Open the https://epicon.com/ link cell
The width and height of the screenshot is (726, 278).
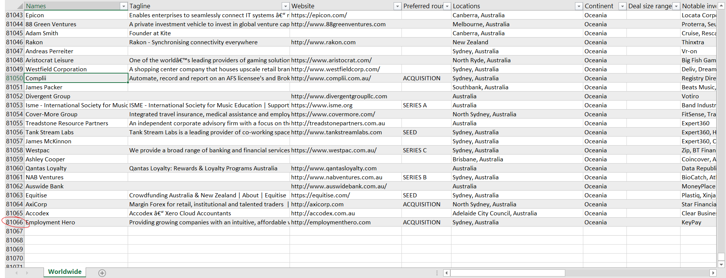[x=346, y=15]
